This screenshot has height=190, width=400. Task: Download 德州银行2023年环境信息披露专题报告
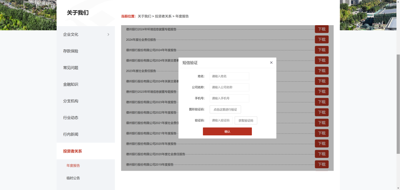322,91
